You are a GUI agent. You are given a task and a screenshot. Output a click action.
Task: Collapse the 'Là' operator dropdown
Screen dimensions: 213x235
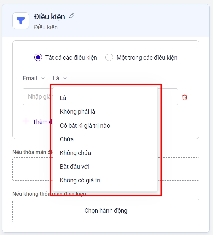(60, 78)
